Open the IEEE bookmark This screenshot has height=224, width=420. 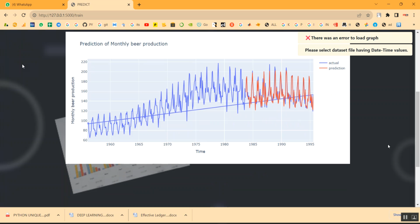tap(32, 25)
